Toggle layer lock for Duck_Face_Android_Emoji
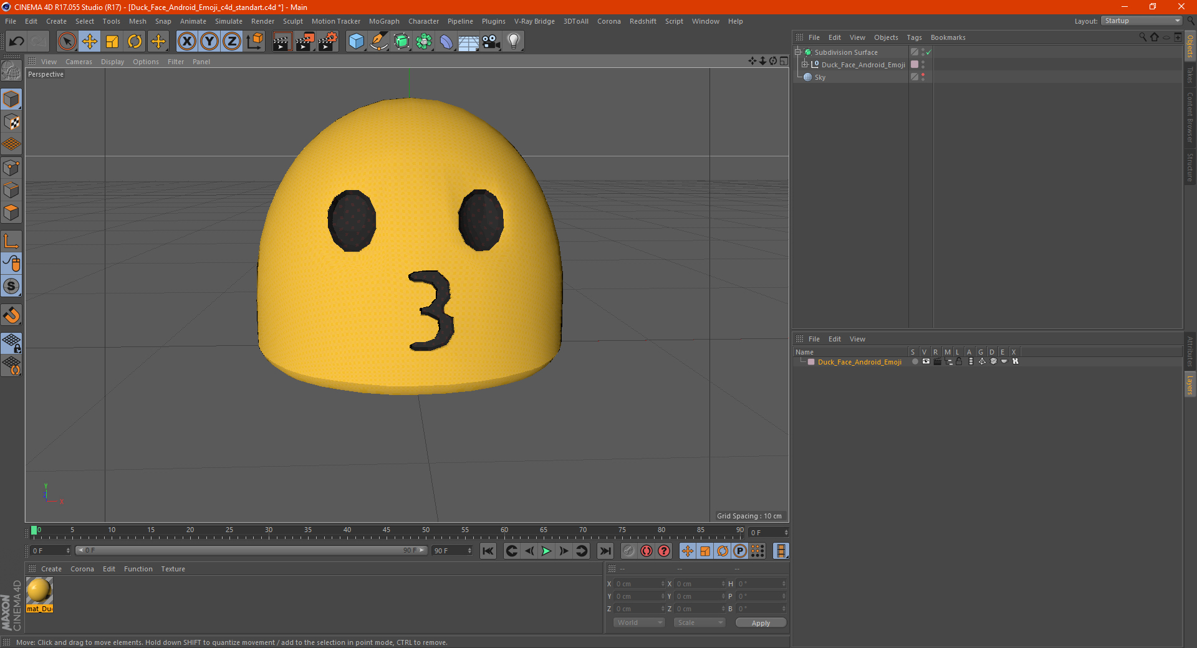 (959, 361)
